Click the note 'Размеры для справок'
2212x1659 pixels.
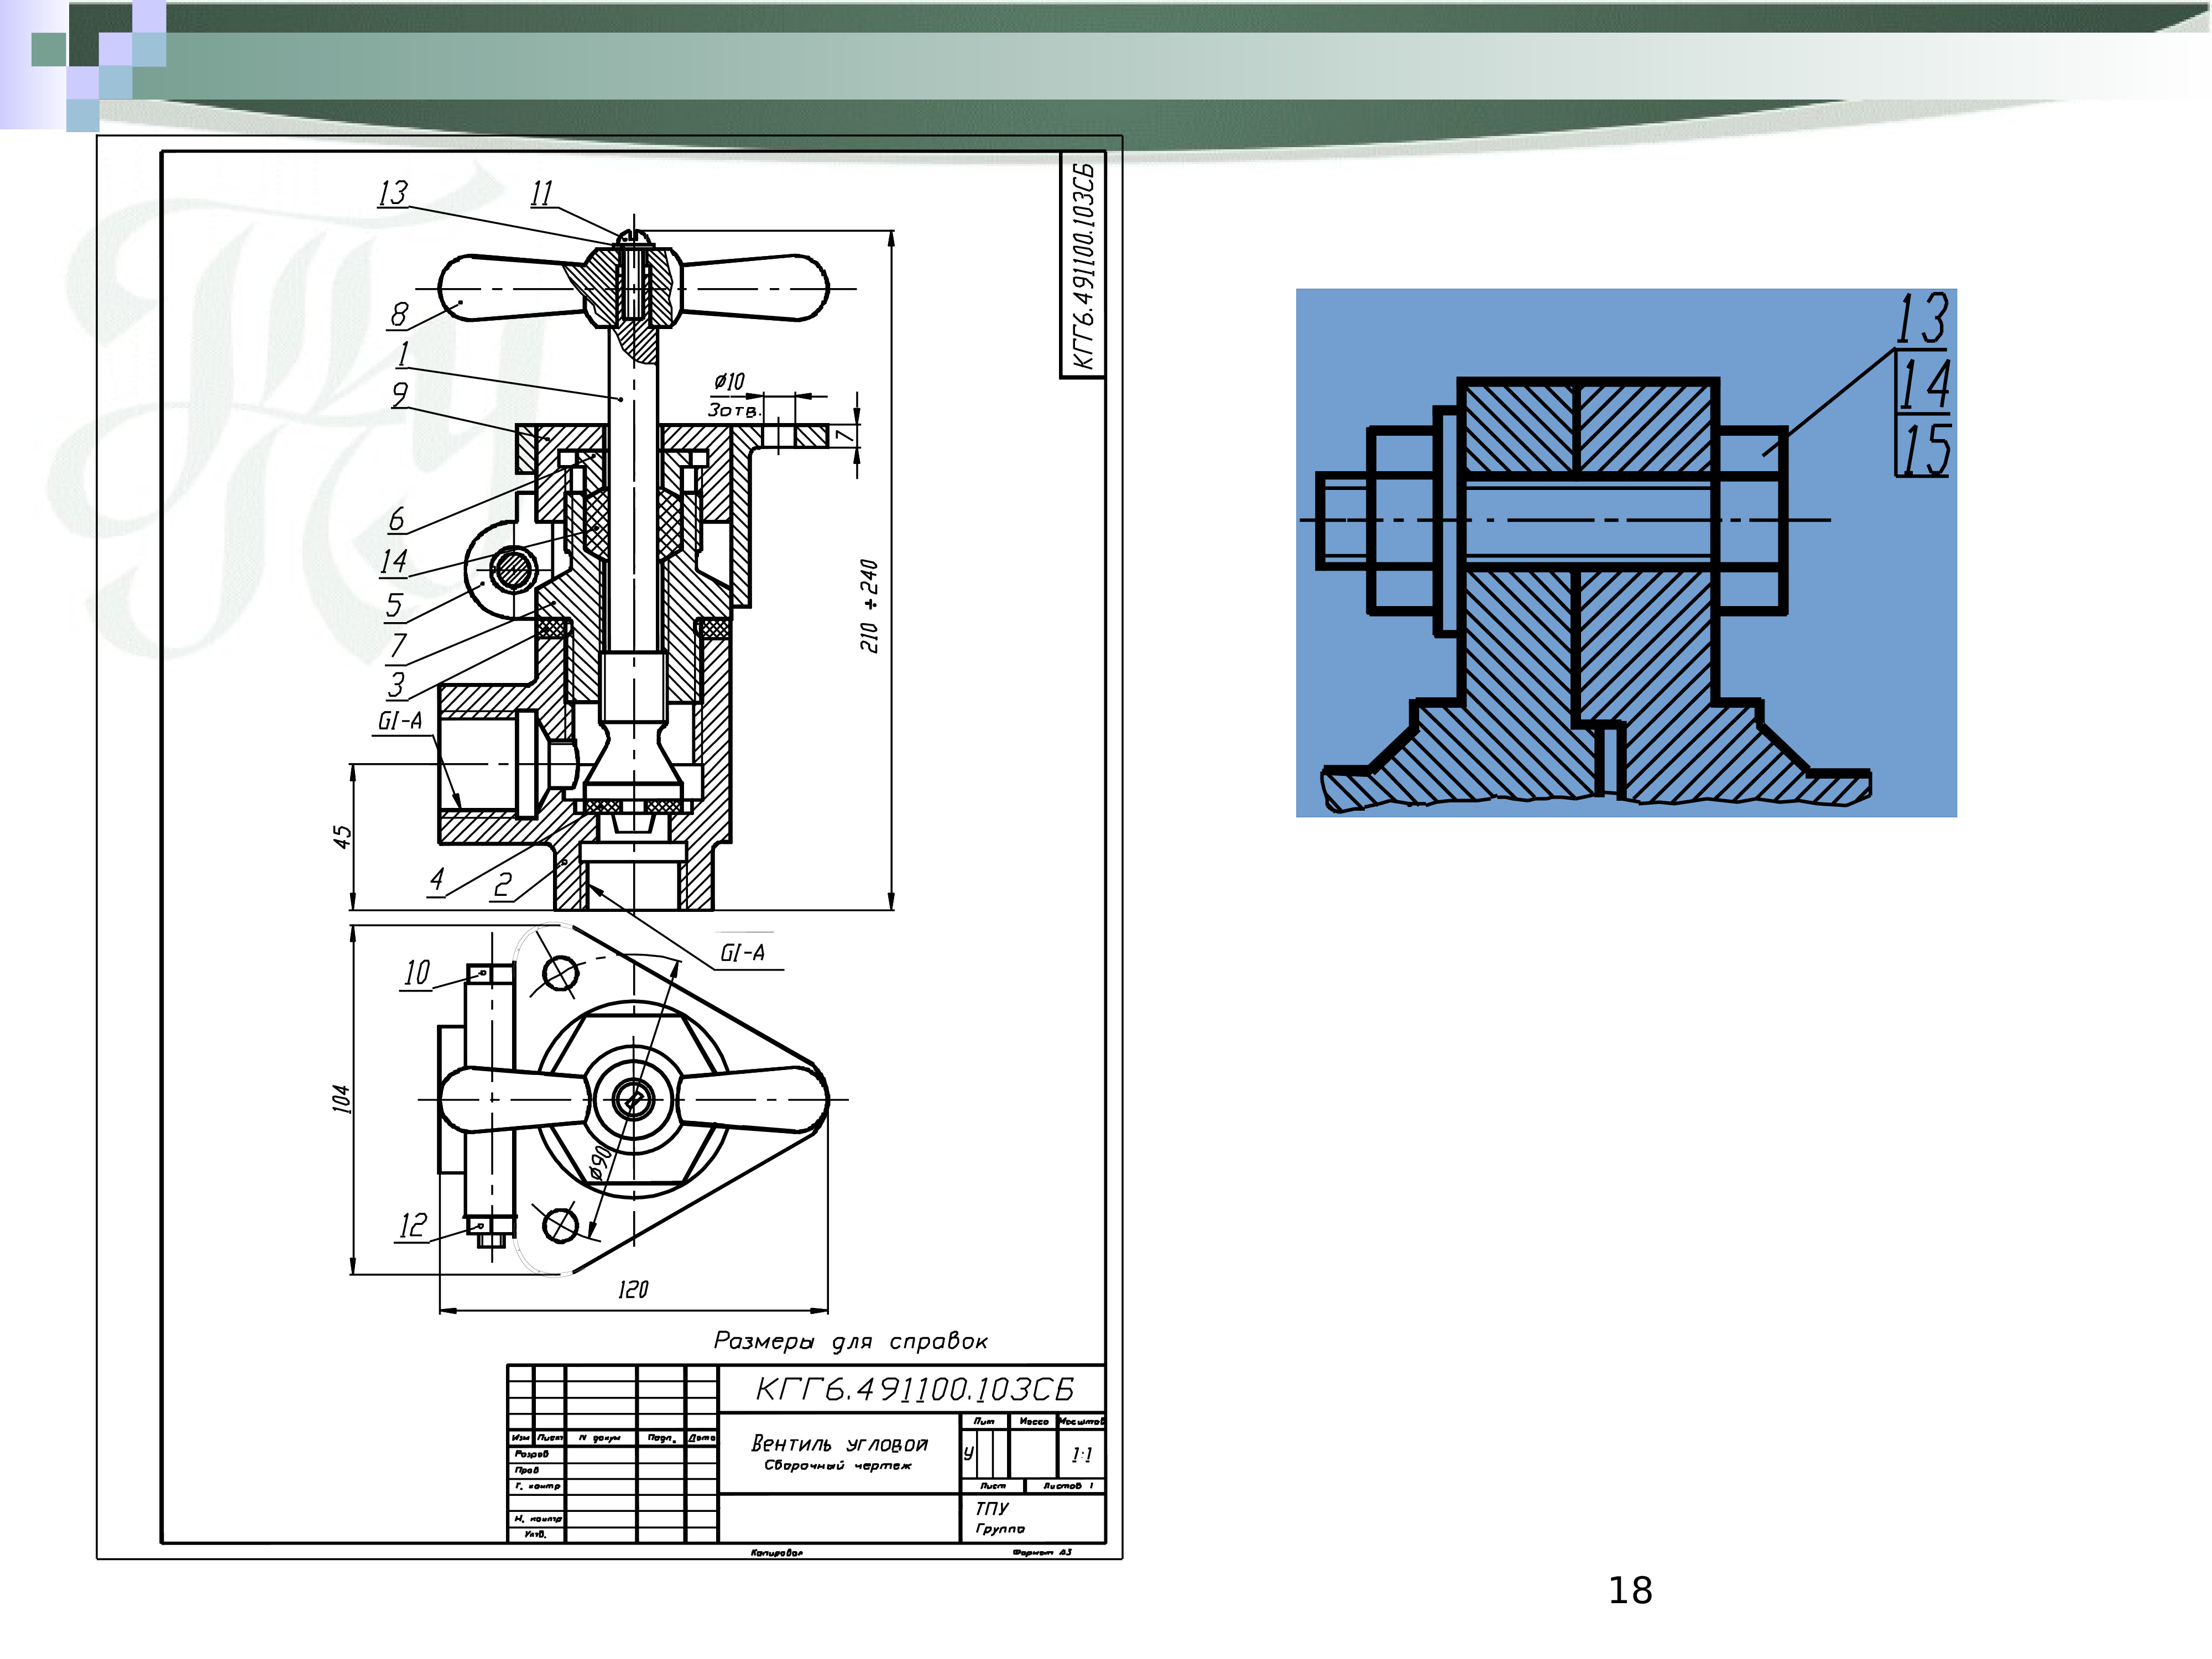pos(850,1341)
